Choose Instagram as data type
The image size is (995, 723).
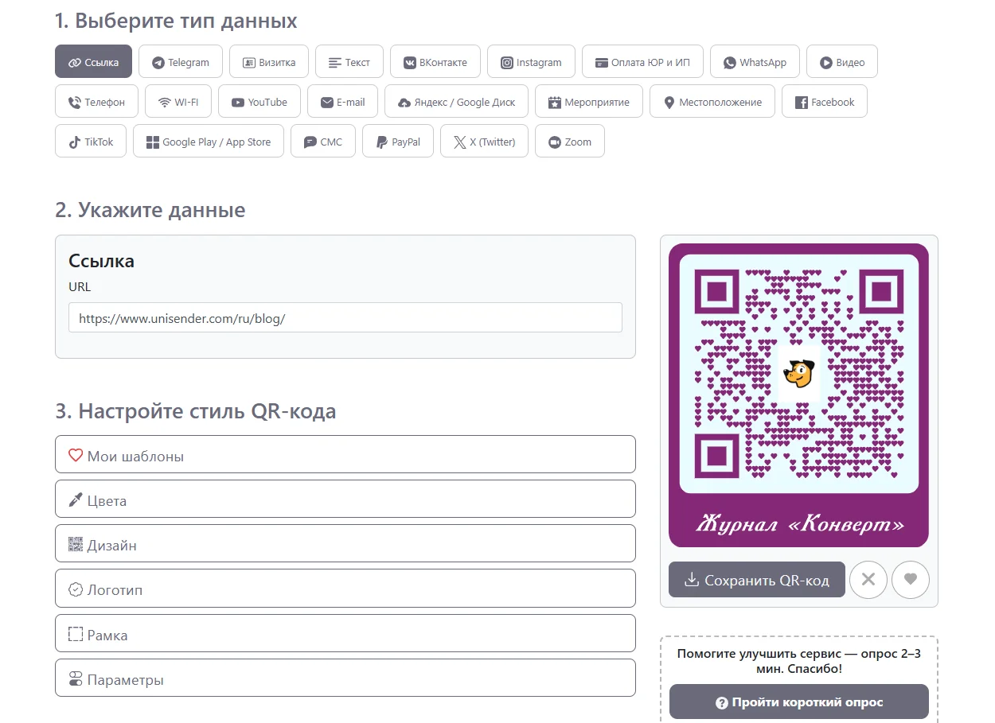(x=531, y=61)
